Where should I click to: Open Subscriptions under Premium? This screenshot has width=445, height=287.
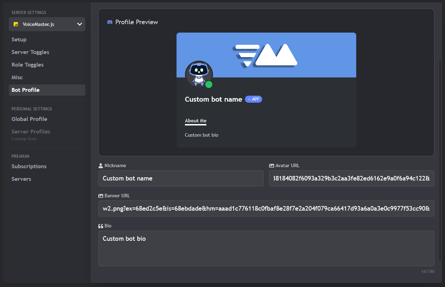(x=29, y=166)
